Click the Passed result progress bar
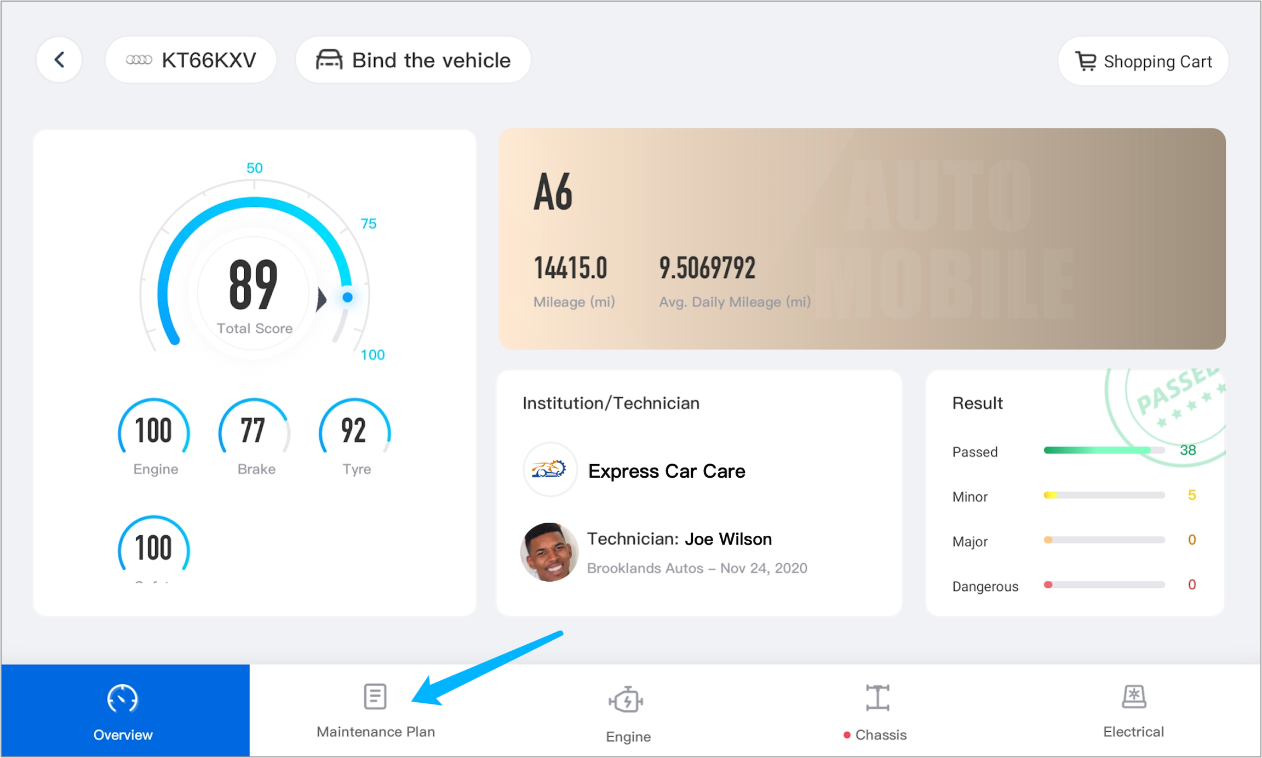This screenshot has width=1262, height=758. 1103,450
